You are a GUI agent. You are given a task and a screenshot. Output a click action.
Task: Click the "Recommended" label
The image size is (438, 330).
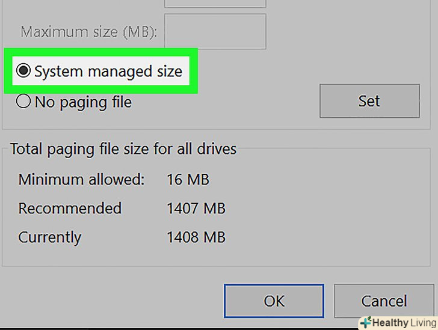70,209
